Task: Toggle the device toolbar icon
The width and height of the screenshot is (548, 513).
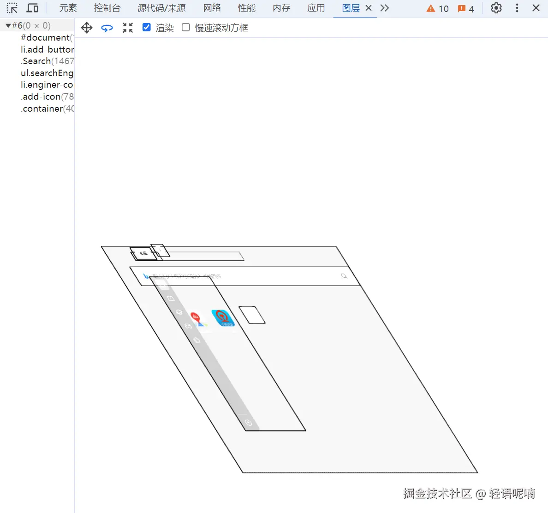Action: pos(32,8)
